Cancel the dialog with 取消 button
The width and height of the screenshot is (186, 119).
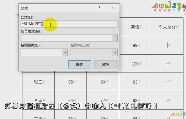[106, 64]
